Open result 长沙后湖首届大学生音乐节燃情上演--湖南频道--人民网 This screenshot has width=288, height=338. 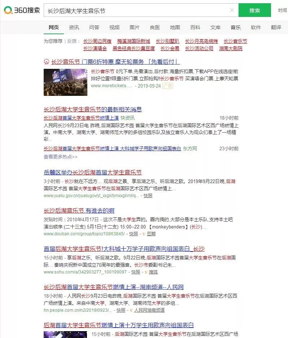[x=114, y=287]
